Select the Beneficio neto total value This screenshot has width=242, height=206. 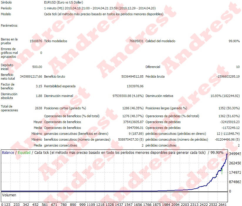click(x=31, y=77)
